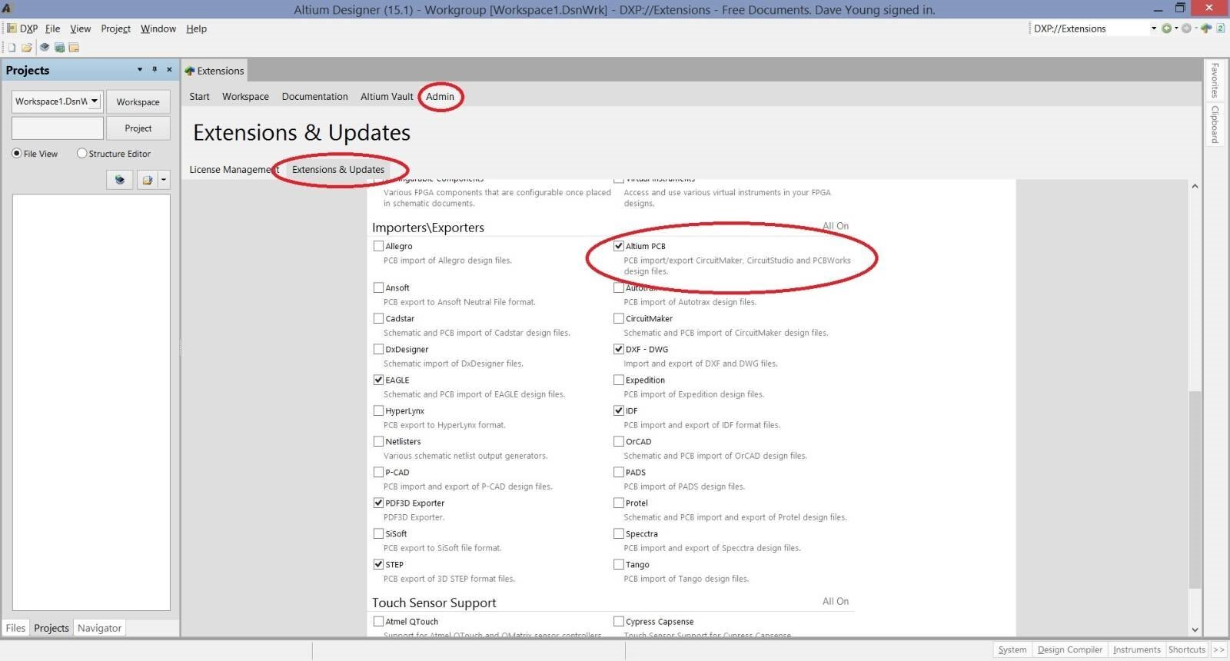Open the Favorites side panel
The width and height of the screenshot is (1230, 661).
coord(1215,81)
